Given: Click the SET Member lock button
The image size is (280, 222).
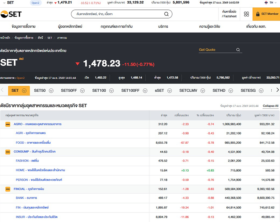Looking at the screenshot, I should click(x=266, y=14).
